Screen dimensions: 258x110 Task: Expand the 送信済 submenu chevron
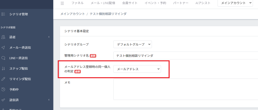(49, 100)
